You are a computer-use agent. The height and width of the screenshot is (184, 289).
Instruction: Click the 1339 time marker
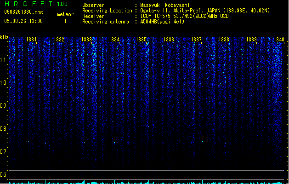[251, 39]
